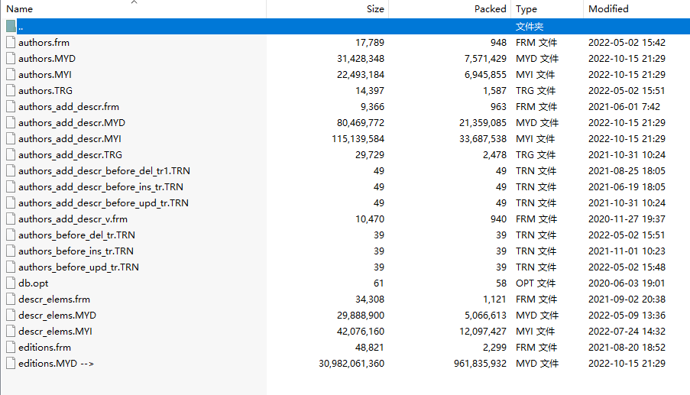Image resolution: width=690 pixels, height=395 pixels.
Task: Select the editions.MYD file icon
Action: pos(11,364)
